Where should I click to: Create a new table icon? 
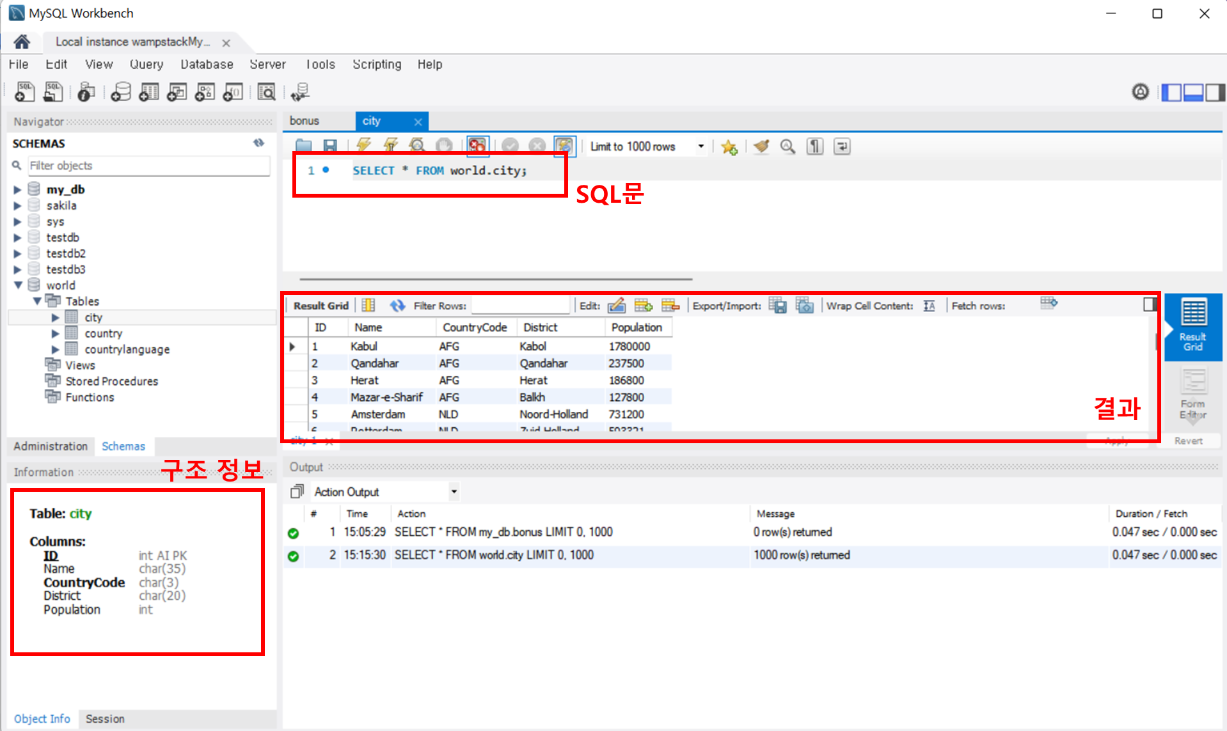tap(148, 92)
